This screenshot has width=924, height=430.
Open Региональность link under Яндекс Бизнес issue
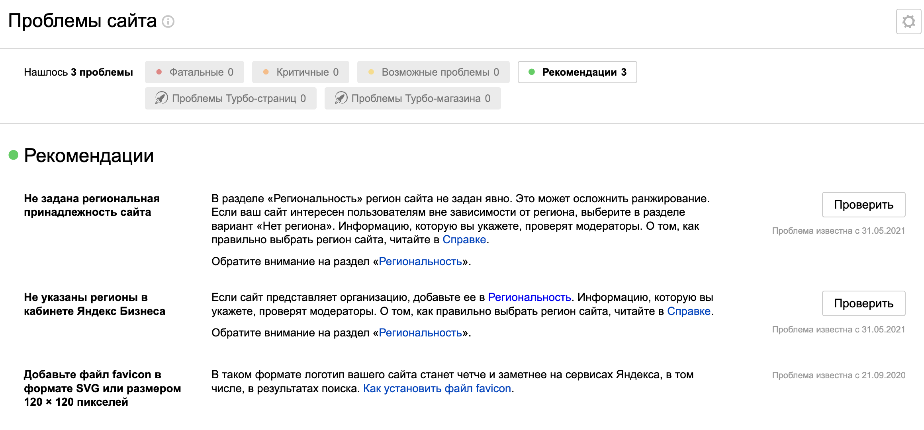click(420, 333)
